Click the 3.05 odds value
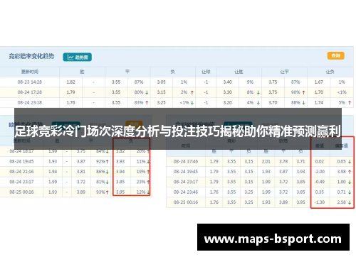This screenshot has height=257, width=356. [161, 82]
